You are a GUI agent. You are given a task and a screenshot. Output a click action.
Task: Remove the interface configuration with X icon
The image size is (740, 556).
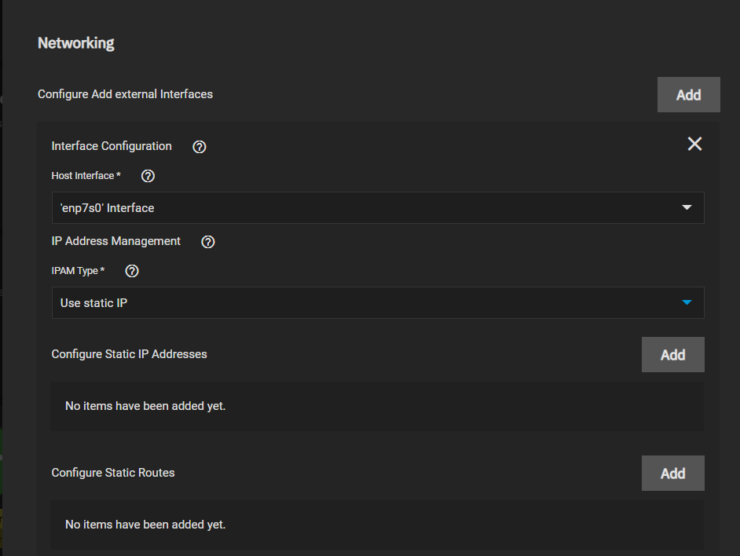point(694,144)
